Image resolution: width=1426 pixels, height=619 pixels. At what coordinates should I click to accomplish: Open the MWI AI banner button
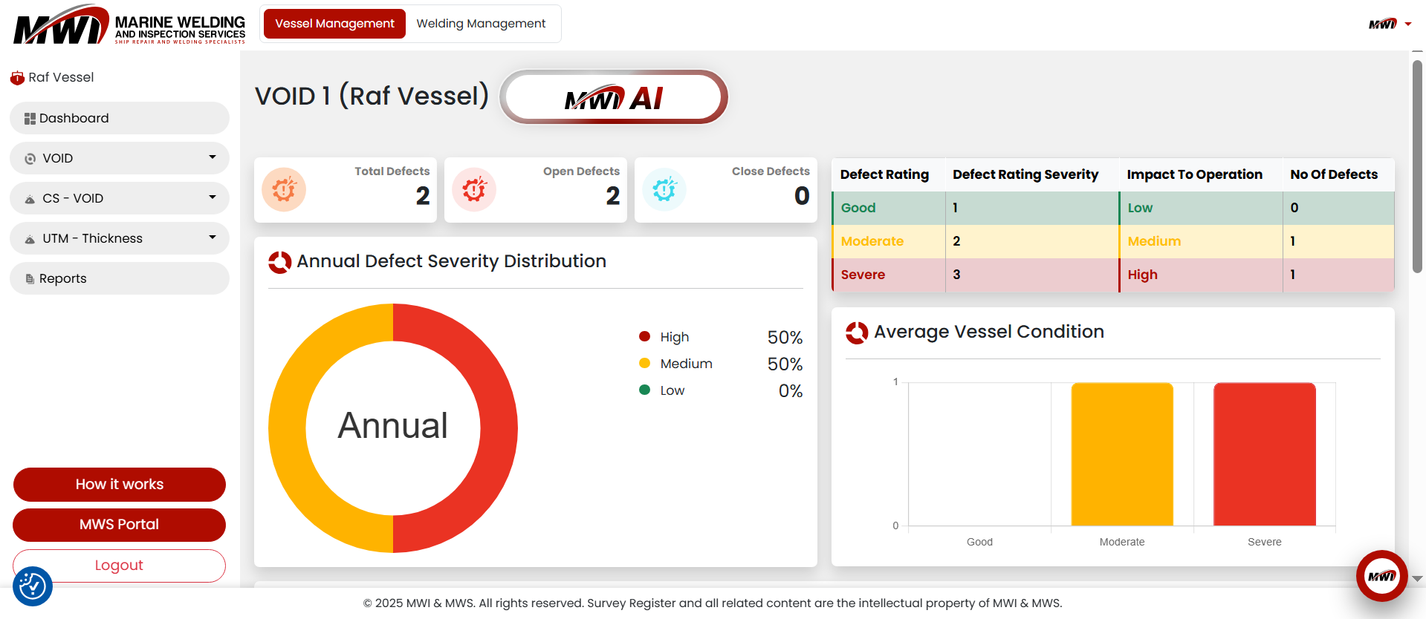point(613,97)
